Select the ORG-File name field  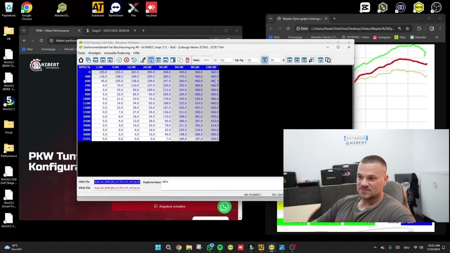coord(117,182)
